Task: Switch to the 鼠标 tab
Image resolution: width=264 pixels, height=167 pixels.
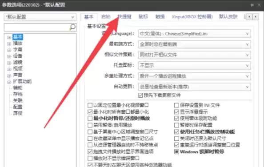Action: [143, 16]
